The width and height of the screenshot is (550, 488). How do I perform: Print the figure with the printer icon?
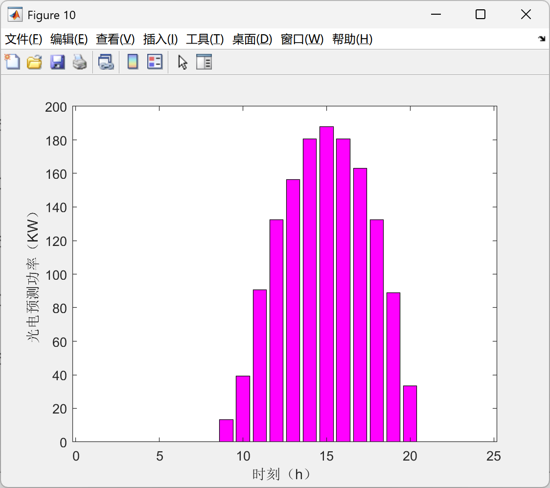click(80, 62)
